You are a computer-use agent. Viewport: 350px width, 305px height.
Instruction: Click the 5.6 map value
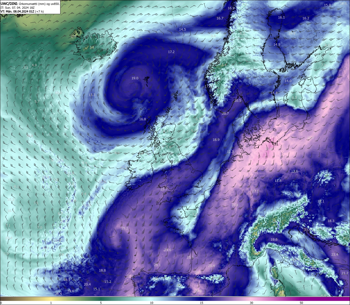168,147
